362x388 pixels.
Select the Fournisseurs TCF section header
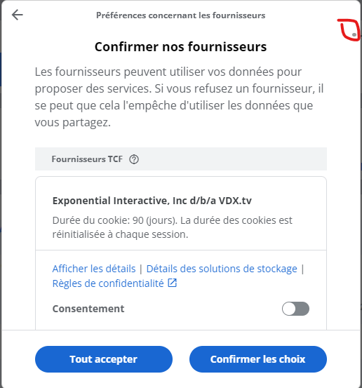coord(181,159)
